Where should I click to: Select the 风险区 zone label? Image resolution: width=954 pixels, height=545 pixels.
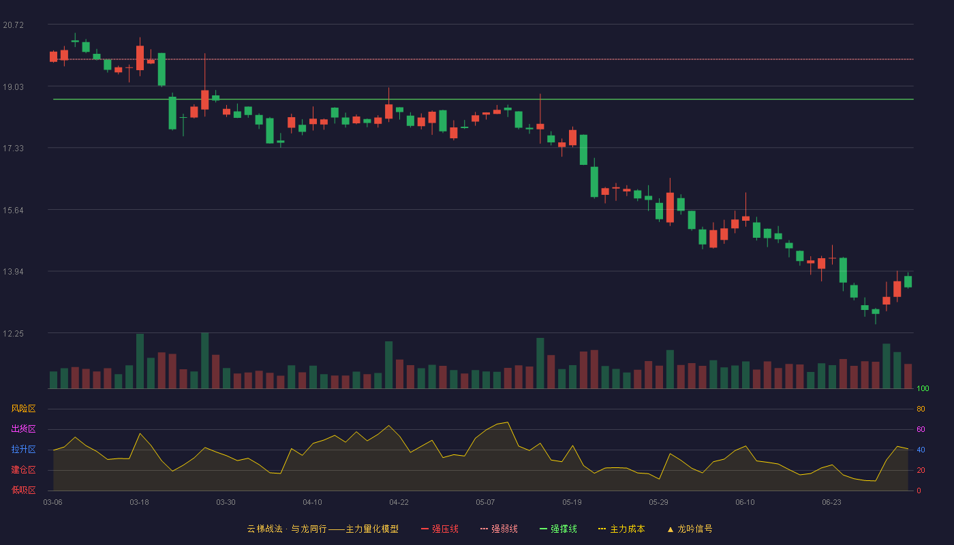(23, 409)
